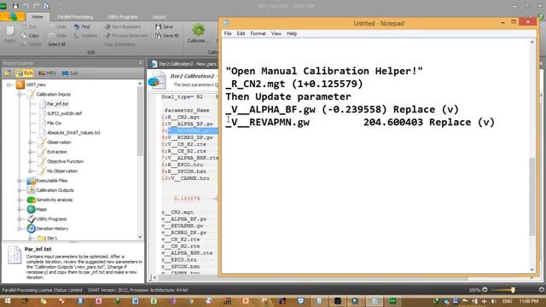Screen dimensions: 546x307
Task: Click Select All in the ribbon
Action: (57, 44)
